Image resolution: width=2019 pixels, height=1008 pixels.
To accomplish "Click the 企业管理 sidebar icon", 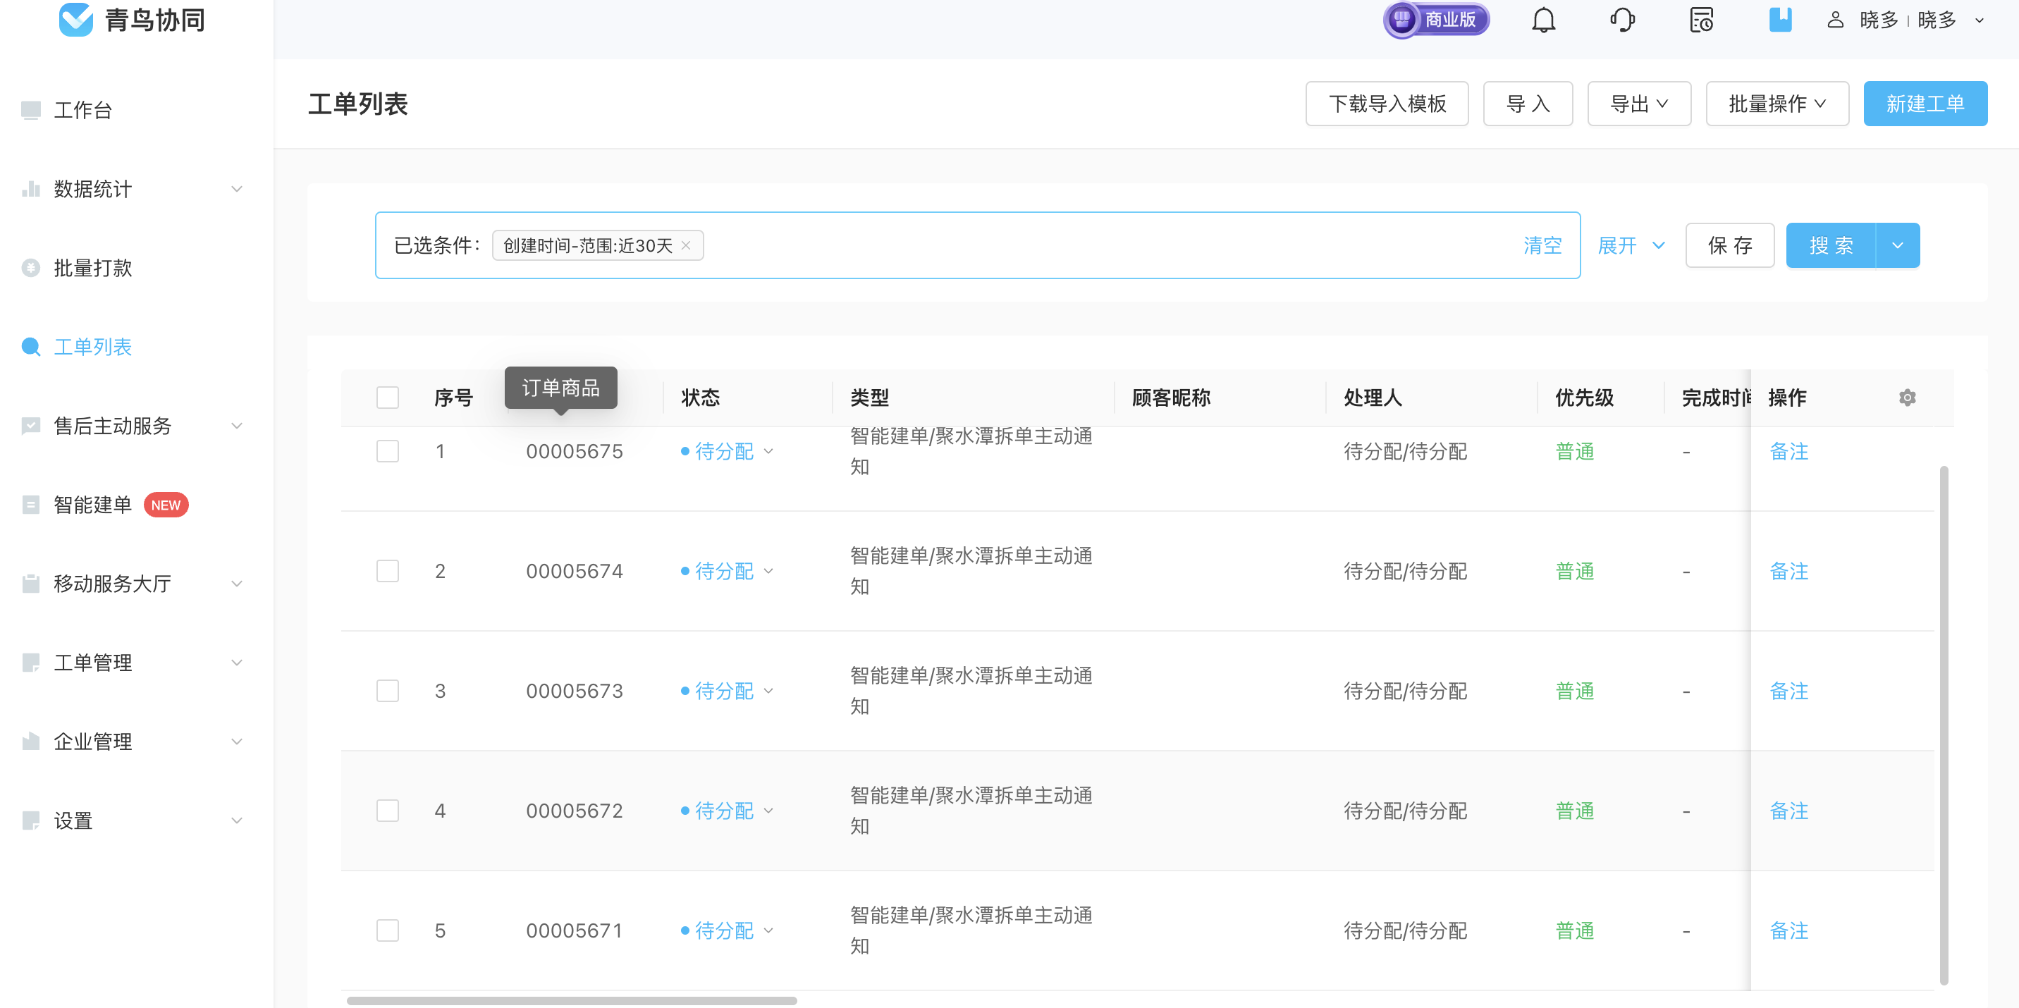I will coord(30,742).
